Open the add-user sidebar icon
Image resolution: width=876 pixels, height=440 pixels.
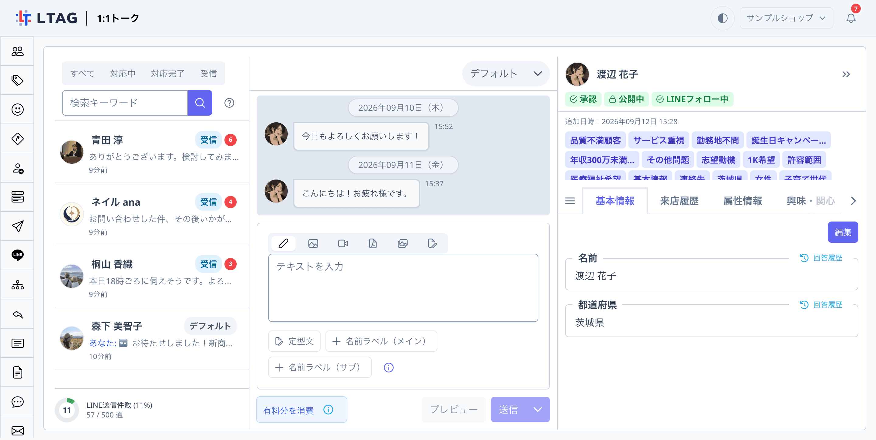pos(17,168)
